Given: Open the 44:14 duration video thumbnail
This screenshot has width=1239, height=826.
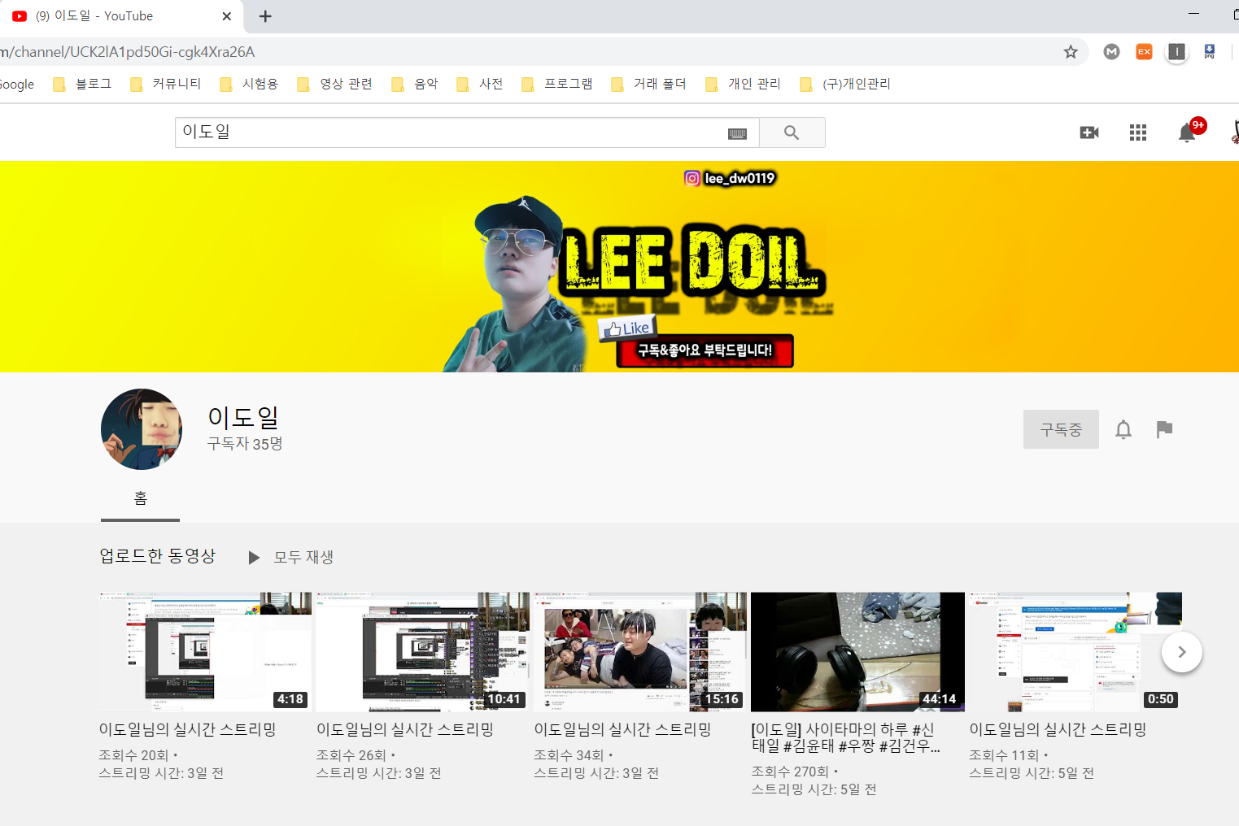Looking at the screenshot, I should point(857,652).
